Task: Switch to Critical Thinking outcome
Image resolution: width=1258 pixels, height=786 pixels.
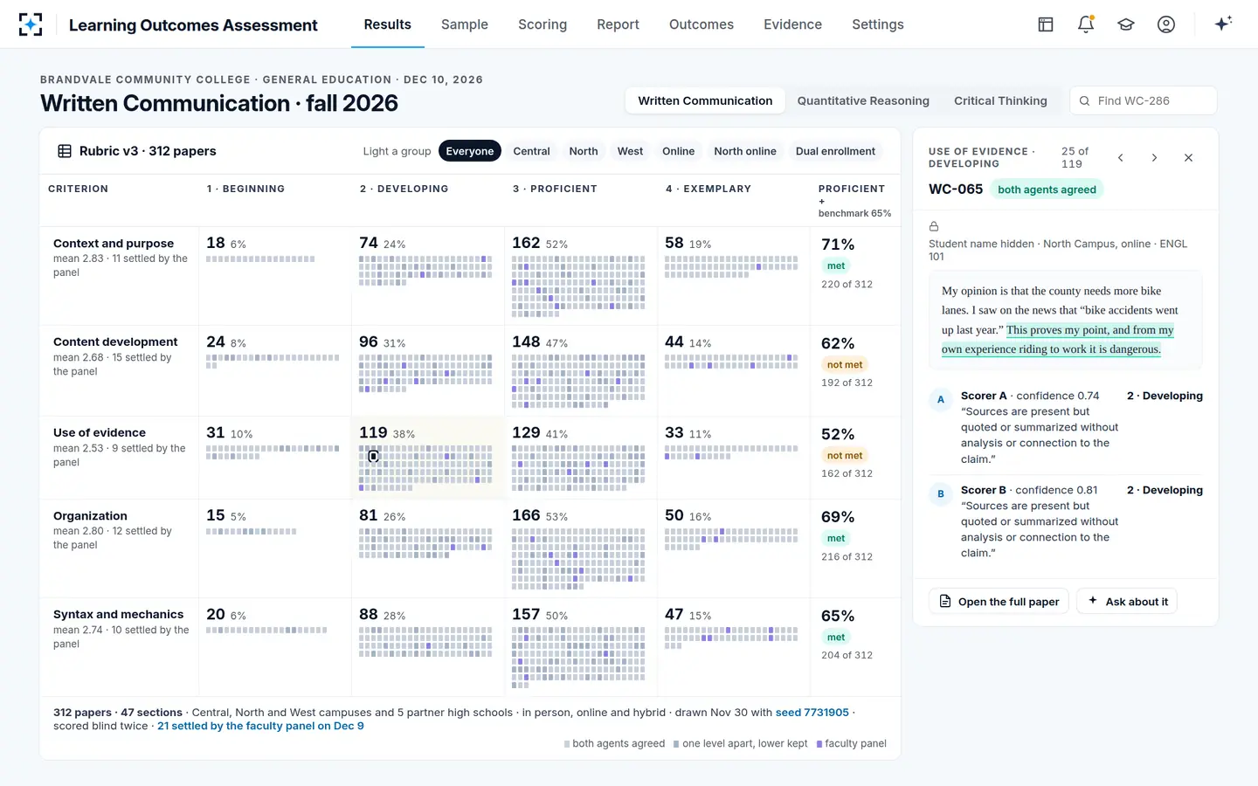Action: pyautogui.click(x=1000, y=100)
